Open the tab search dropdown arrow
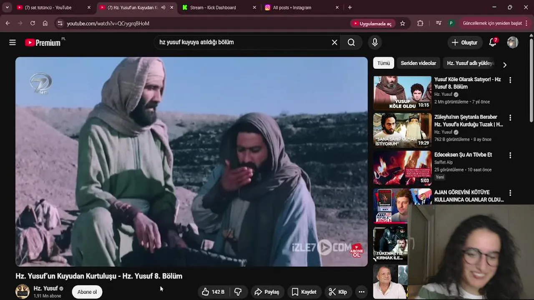534x300 pixels. coord(7,7)
